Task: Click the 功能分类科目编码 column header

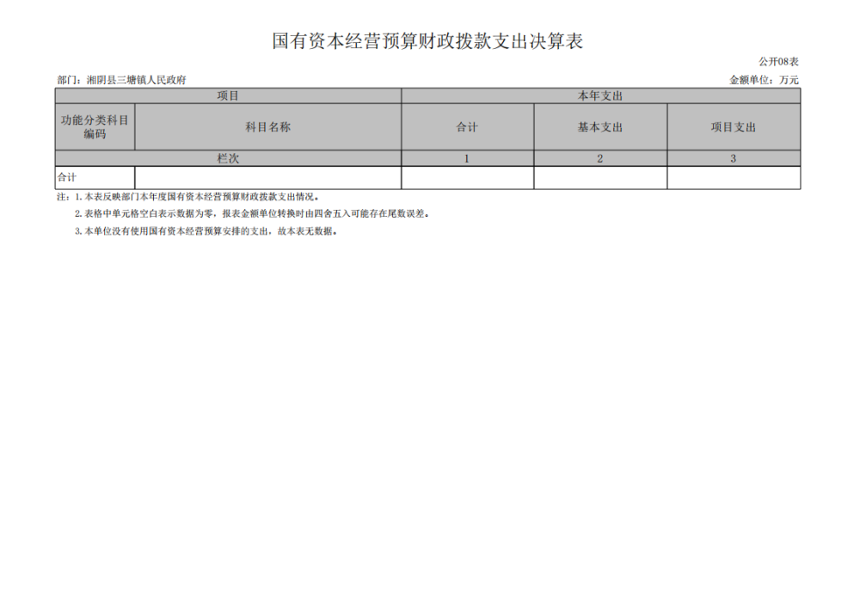Action: pos(95,127)
